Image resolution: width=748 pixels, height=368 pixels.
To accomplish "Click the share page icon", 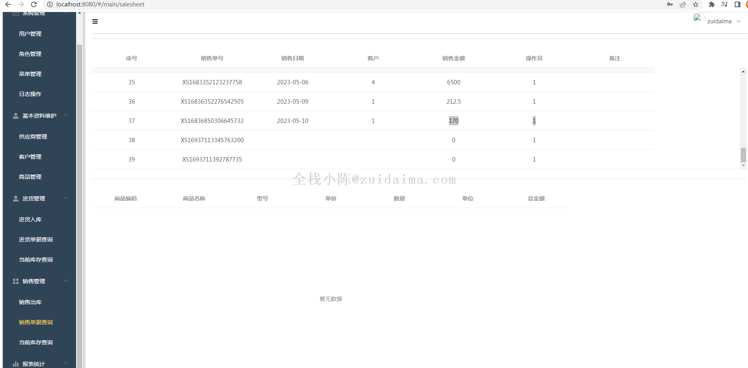I will click(x=683, y=4).
